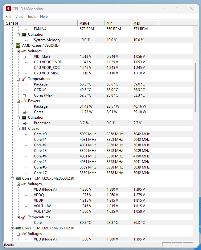
Task: Click the 58.3 °C Package temperature value
Action: point(86,84)
